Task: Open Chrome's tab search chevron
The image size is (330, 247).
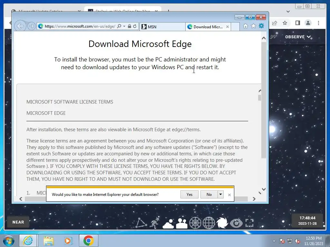Action: [288, 11]
